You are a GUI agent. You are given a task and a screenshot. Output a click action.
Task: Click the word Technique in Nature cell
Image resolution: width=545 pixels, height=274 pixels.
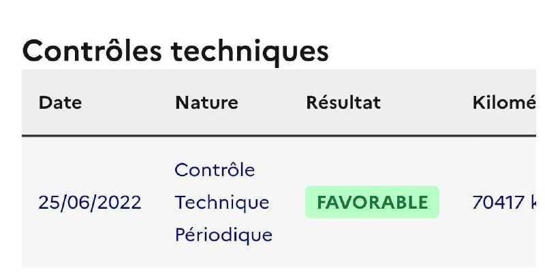coord(222,203)
